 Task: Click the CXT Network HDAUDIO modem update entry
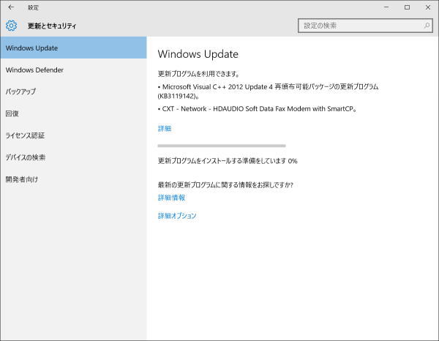(x=258, y=108)
